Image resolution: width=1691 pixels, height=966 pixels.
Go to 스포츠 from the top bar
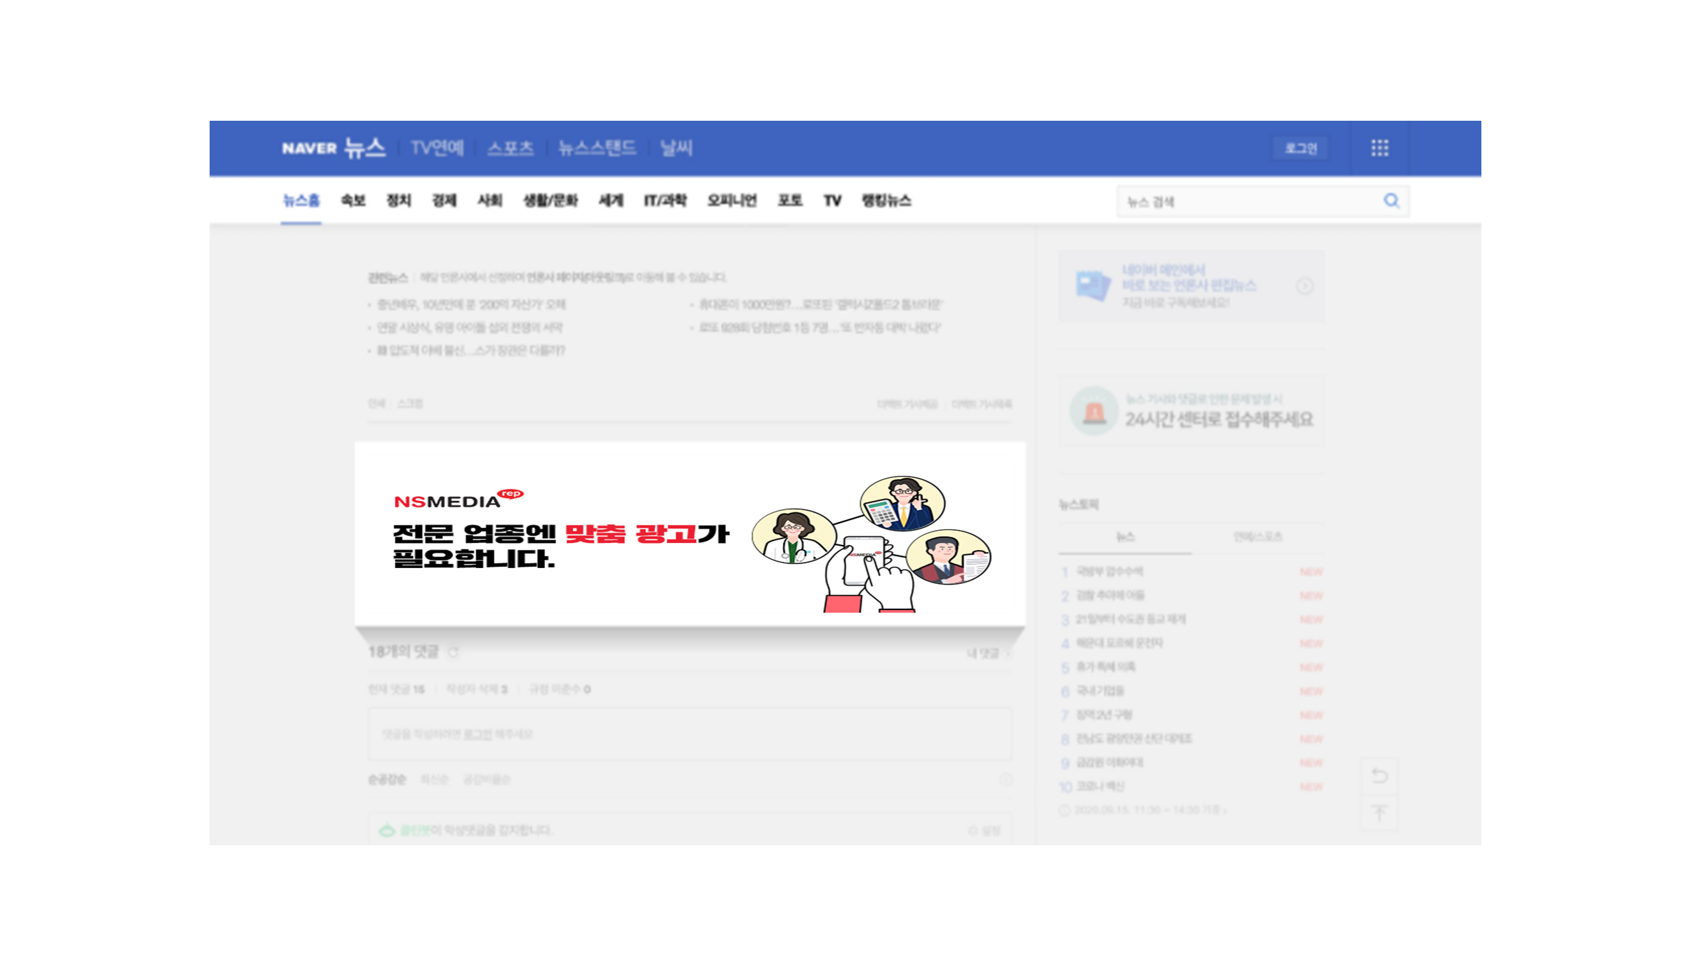click(x=511, y=148)
